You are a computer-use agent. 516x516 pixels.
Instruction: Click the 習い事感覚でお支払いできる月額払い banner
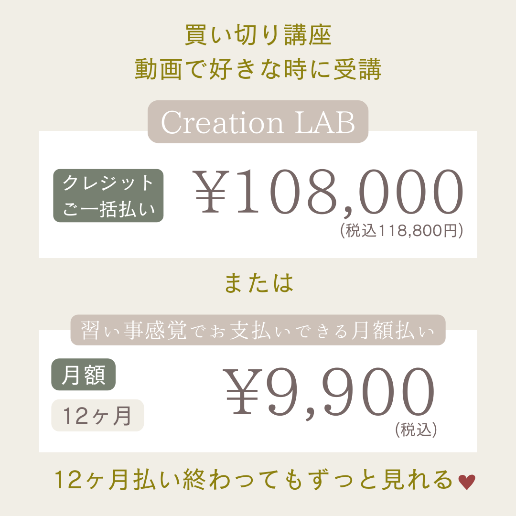pos(258,330)
